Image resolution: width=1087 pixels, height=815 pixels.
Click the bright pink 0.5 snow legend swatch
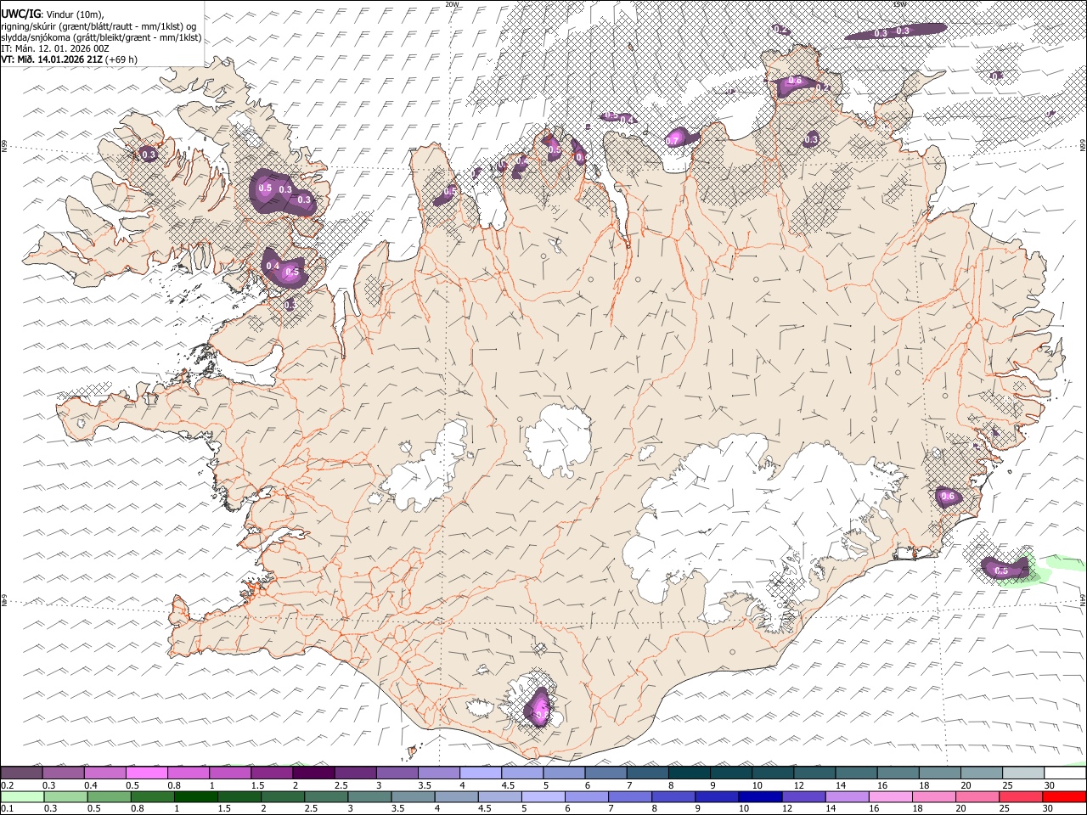pyautogui.click(x=146, y=773)
